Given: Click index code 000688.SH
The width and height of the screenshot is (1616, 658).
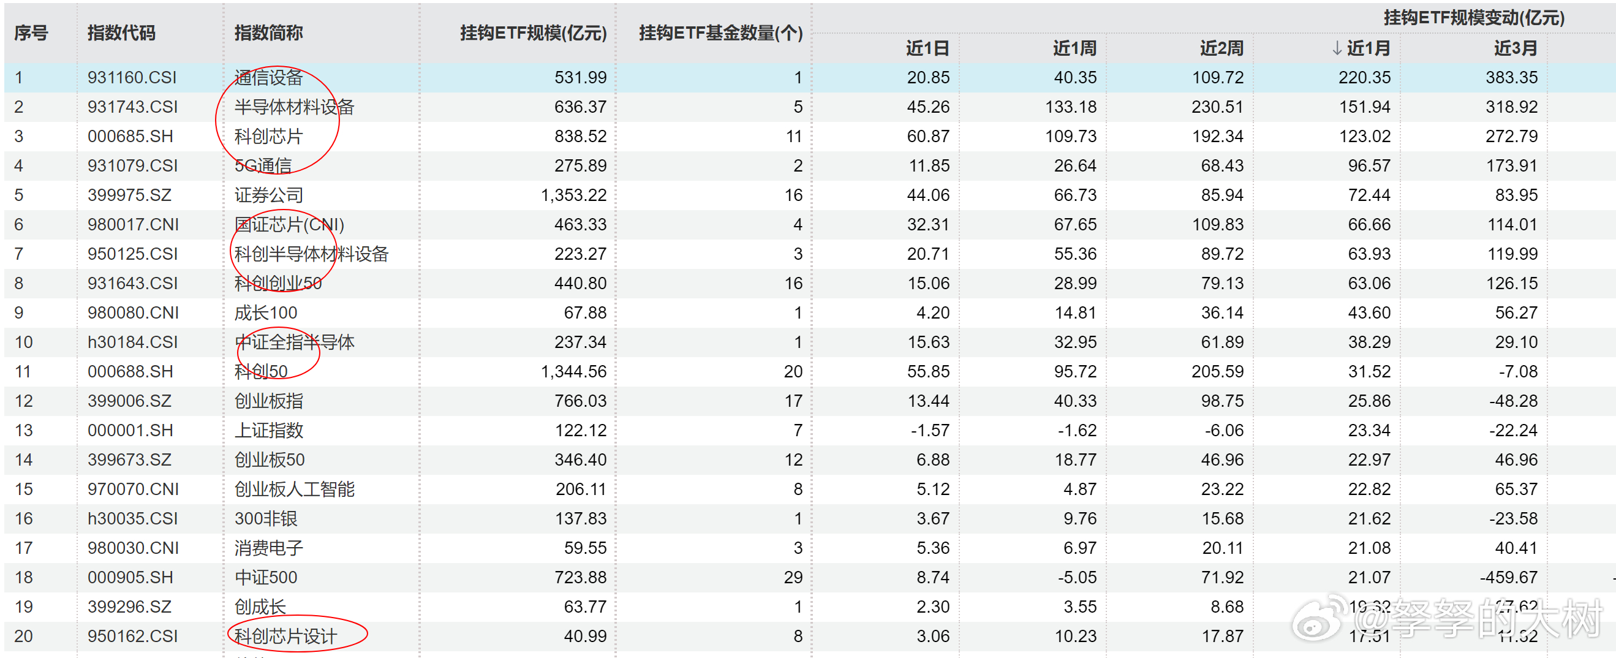Looking at the screenshot, I should (x=130, y=371).
